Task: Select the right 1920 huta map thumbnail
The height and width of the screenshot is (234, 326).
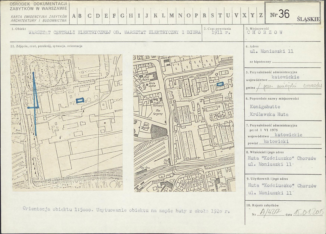Action: (x=184, y=124)
